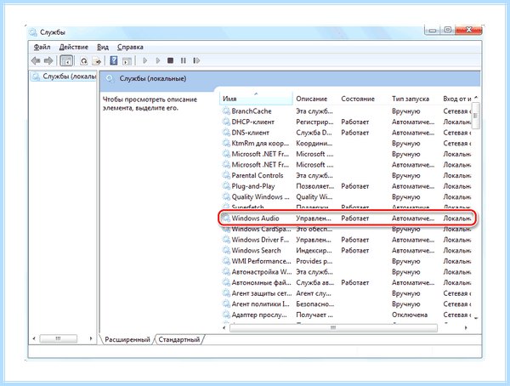This screenshot has height=386, width=510.
Task: Click the tree pane horizontal scrollbar left arrow
Action: point(34,338)
